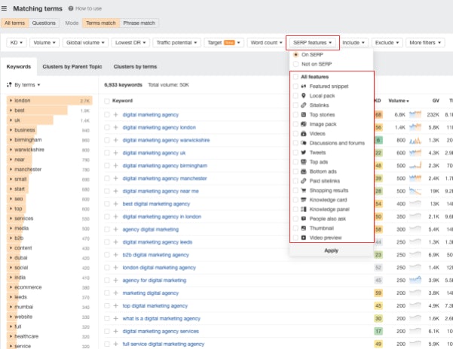Enable the All features checkbox

pos(295,77)
